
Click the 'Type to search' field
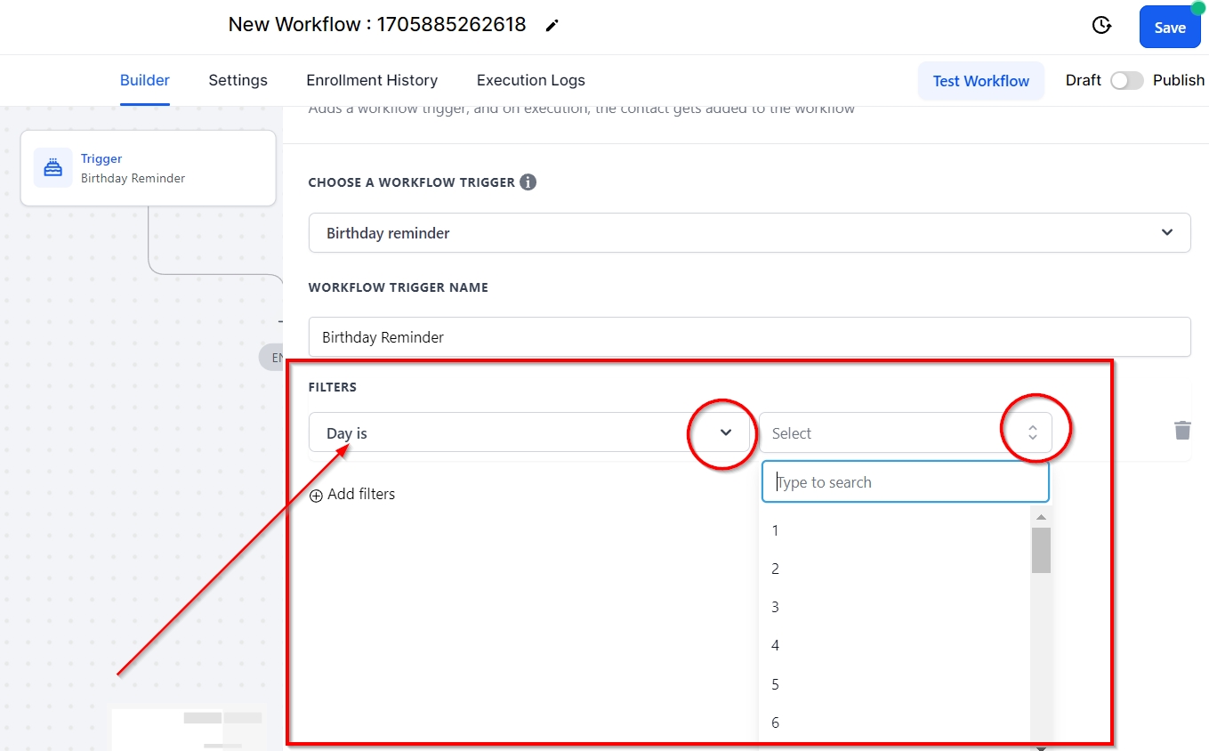click(x=906, y=482)
